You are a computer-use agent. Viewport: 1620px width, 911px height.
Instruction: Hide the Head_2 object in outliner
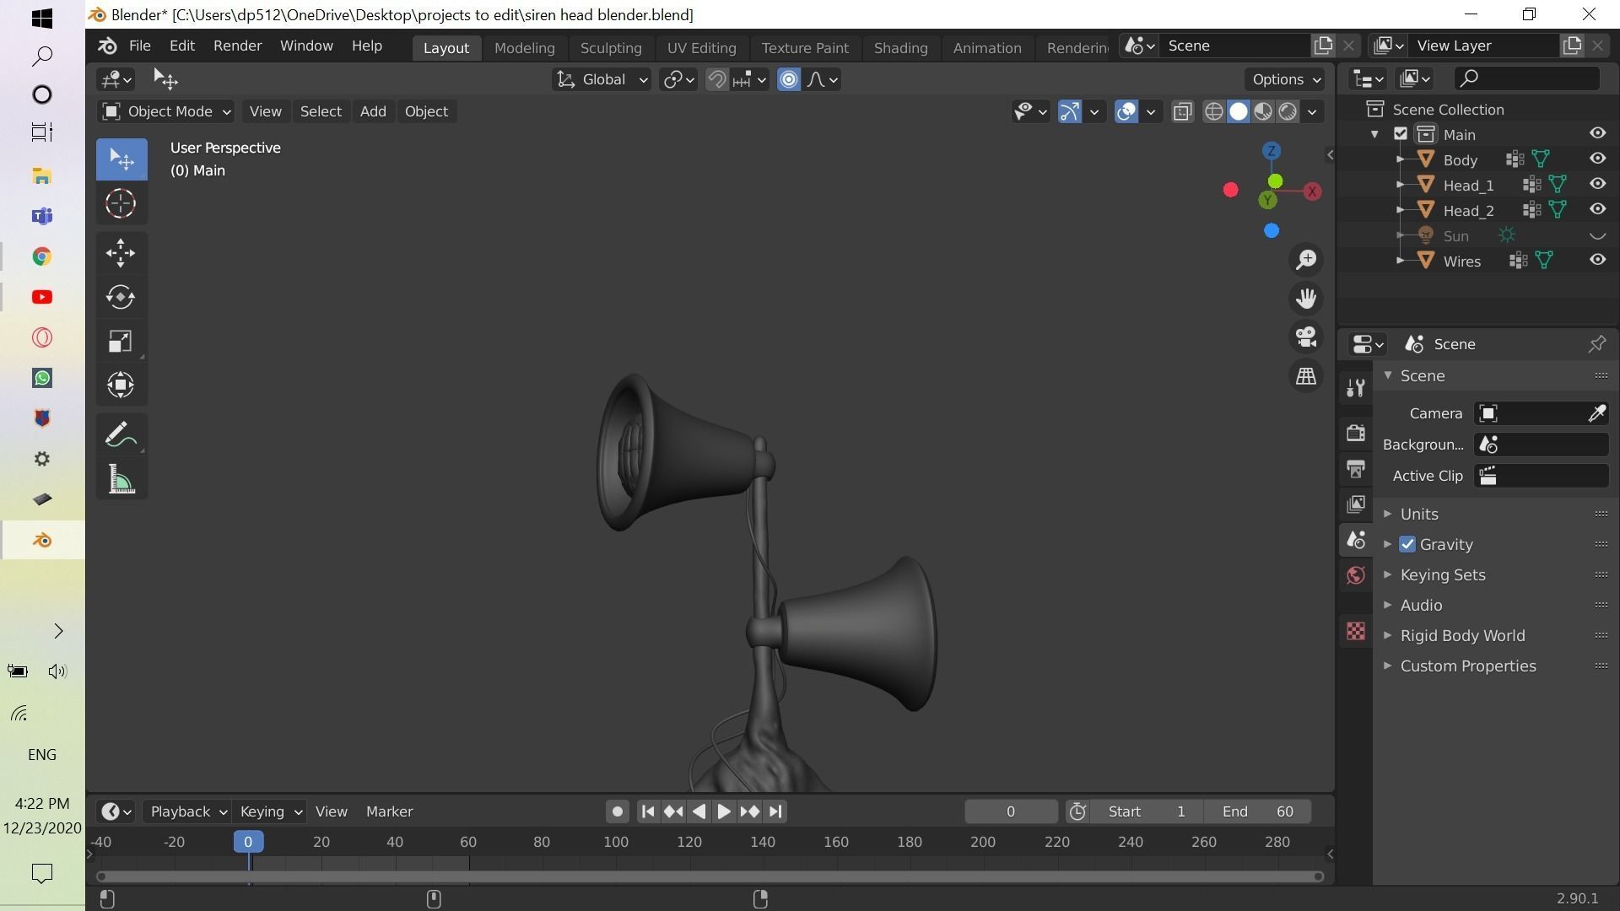[1597, 209]
